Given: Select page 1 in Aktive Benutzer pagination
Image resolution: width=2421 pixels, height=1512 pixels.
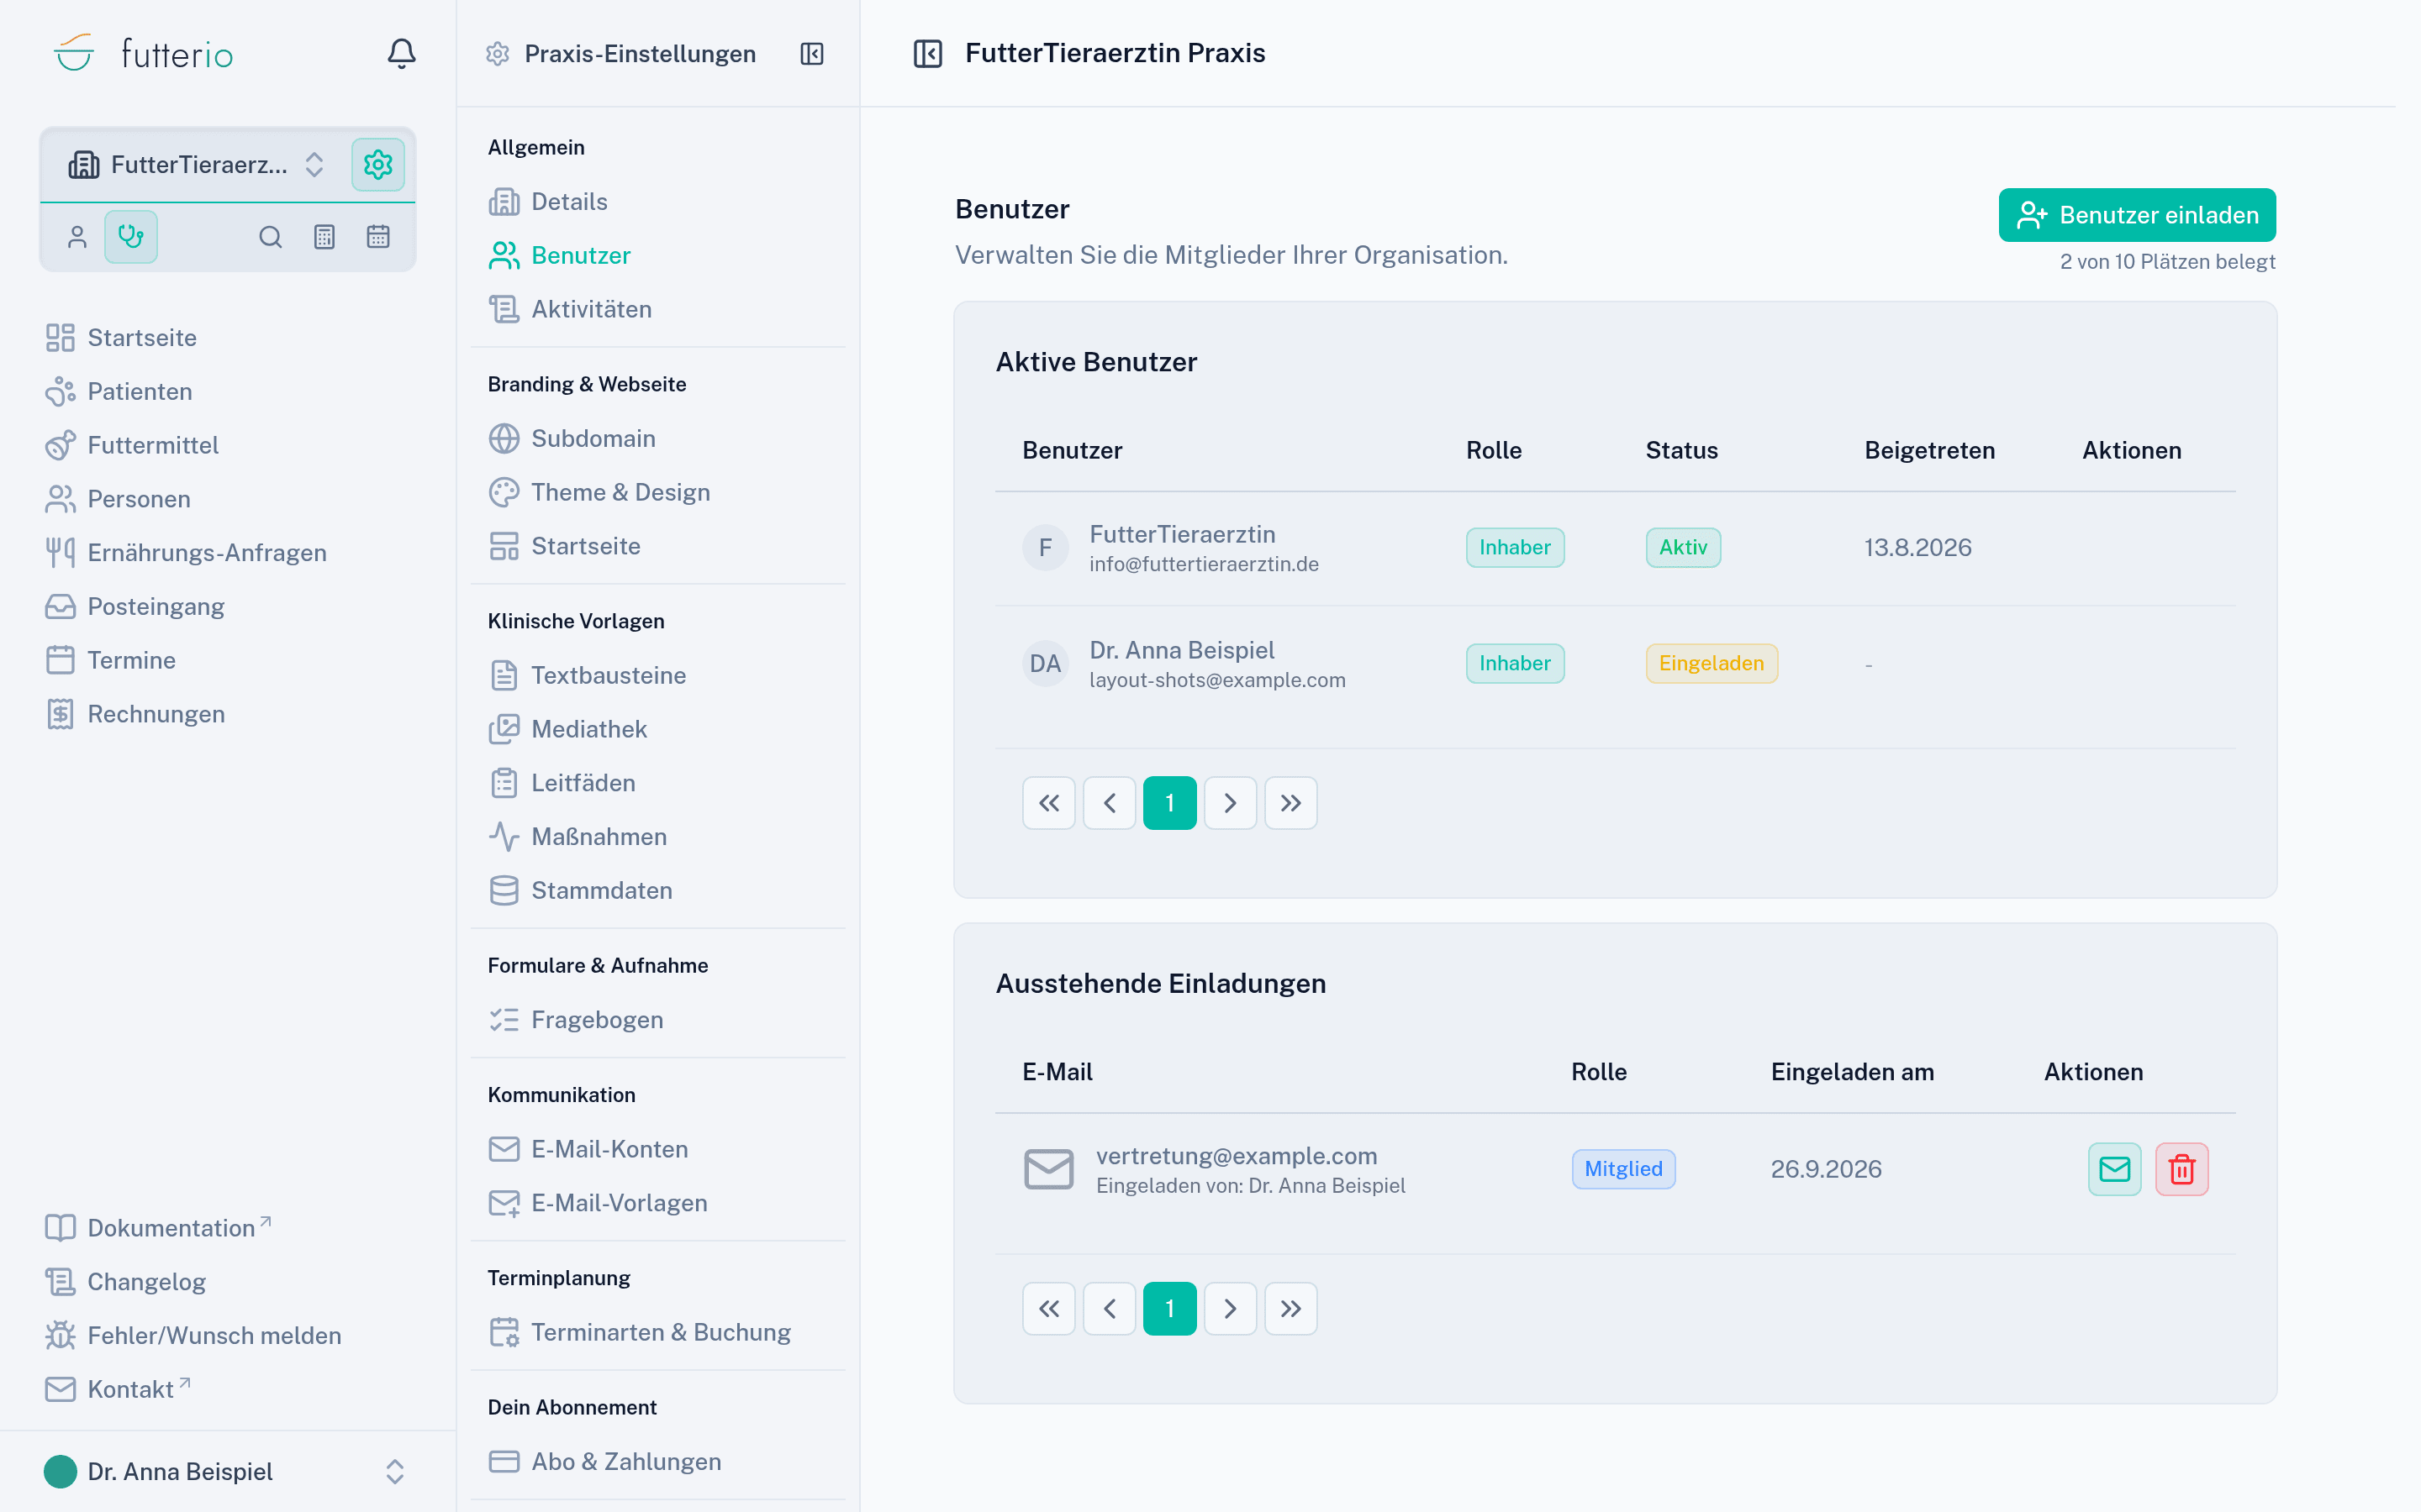Looking at the screenshot, I should (x=1169, y=802).
